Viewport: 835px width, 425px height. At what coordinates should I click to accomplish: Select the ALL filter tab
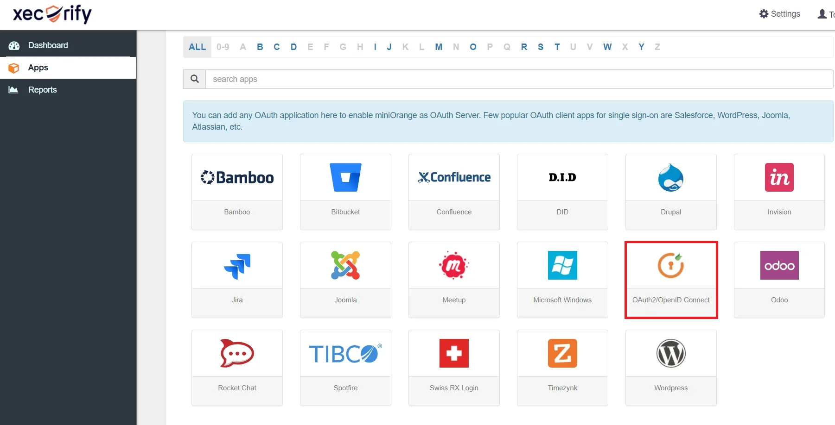coord(197,47)
